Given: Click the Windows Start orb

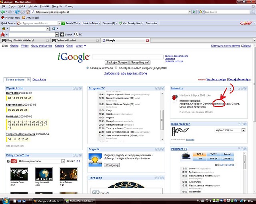Looking at the screenshot, I should point(6,200).
